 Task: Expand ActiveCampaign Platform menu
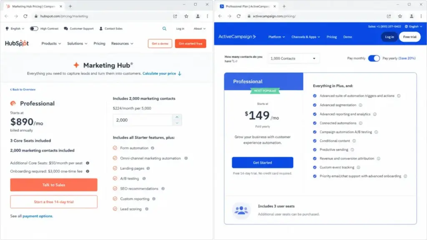coord(277,37)
